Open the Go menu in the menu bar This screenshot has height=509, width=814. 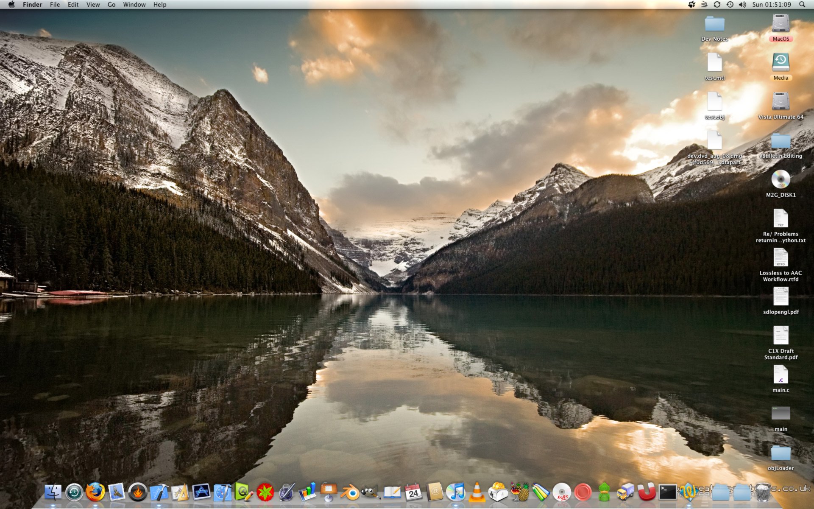(x=111, y=4)
